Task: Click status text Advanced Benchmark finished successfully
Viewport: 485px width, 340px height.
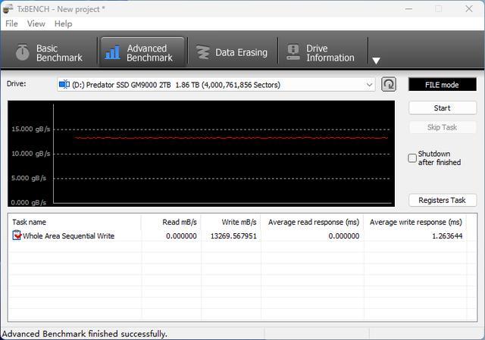Action: pyautogui.click(x=84, y=334)
